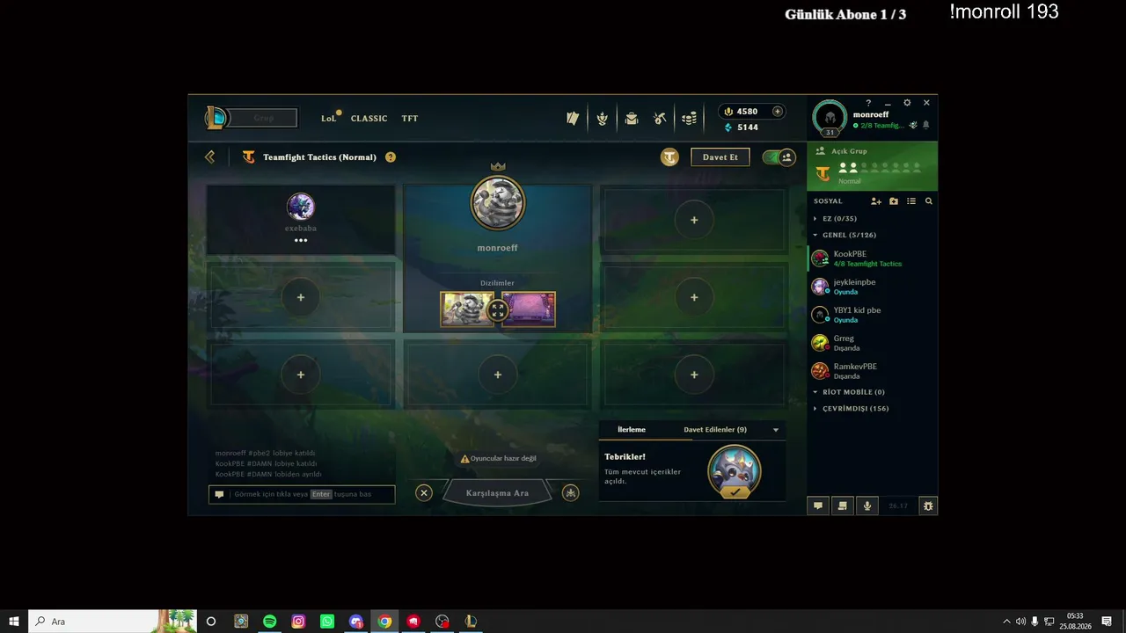Toggle the voice microphone button
Image resolution: width=1126 pixels, height=633 pixels.
click(867, 506)
